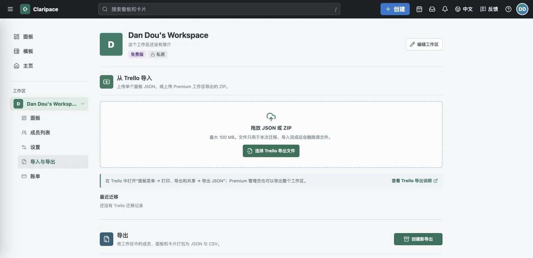The width and height of the screenshot is (533, 258).
Task: Open 查看 Trello 导出说明 link
Action: 415,181
